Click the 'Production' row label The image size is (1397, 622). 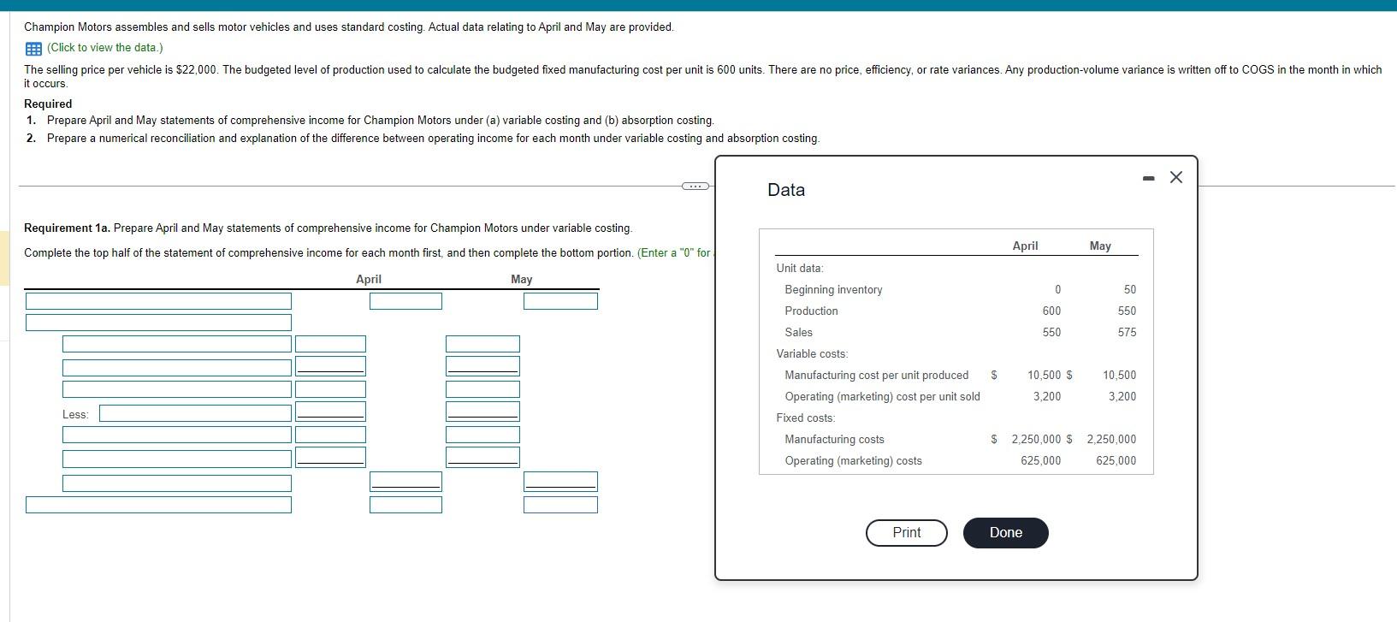click(811, 311)
